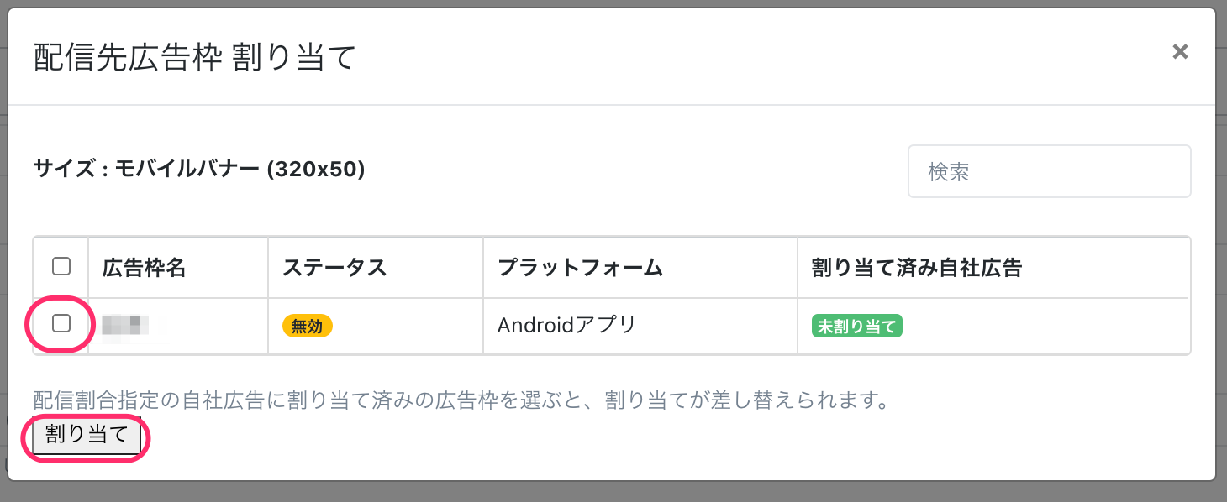Image resolution: width=1227 pixels, height=502 pixels.
Task: Click the 検索 search box
Action: tap(1049, 171)
